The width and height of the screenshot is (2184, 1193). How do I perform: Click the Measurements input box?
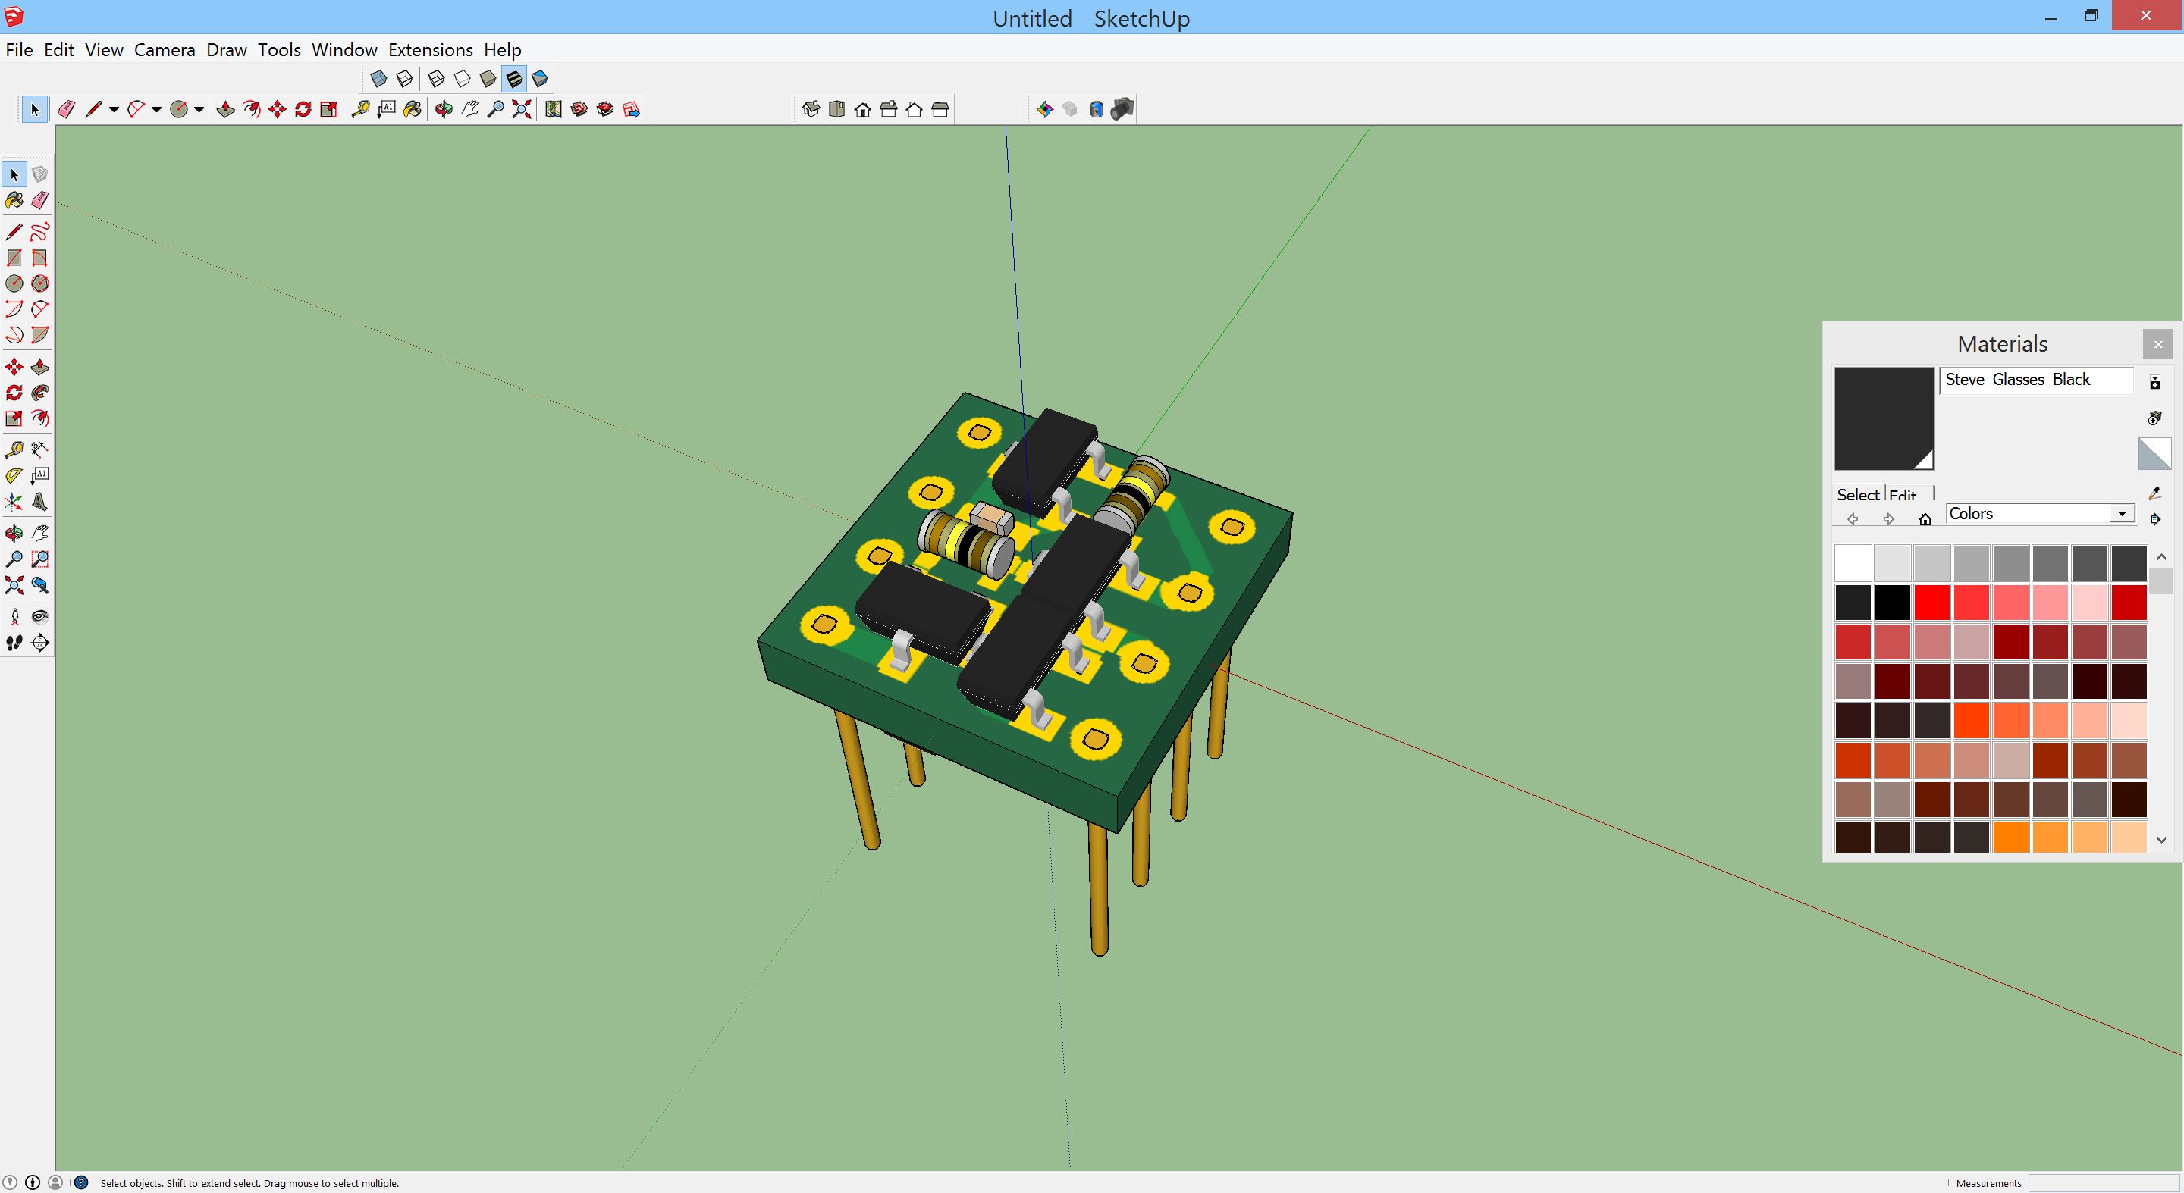tap(2104, 1183)
